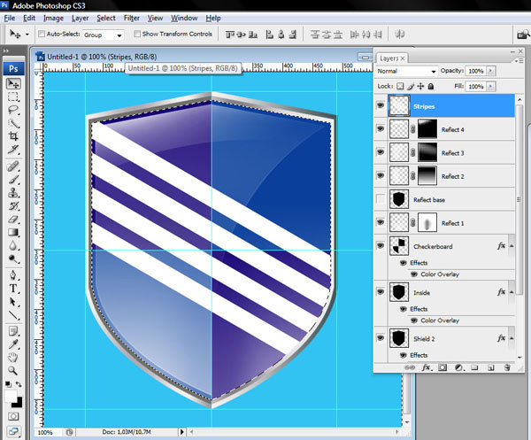Click the background color swatch
Screen dimensions: 531x440
[19, 403]
